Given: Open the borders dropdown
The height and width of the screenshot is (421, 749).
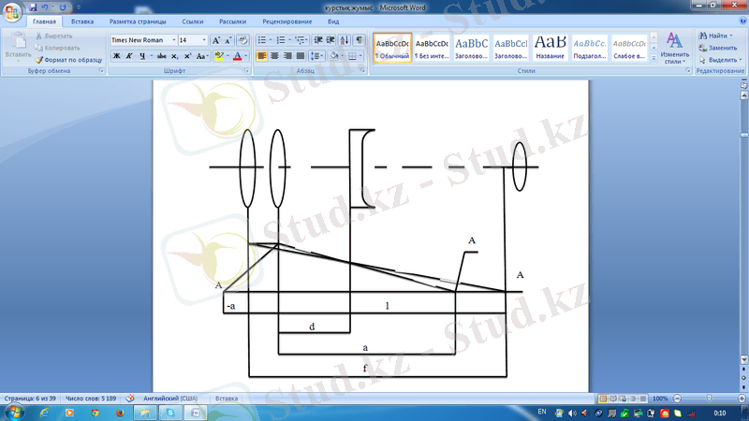Looking at the screenshot, I should tap(360, 56).
